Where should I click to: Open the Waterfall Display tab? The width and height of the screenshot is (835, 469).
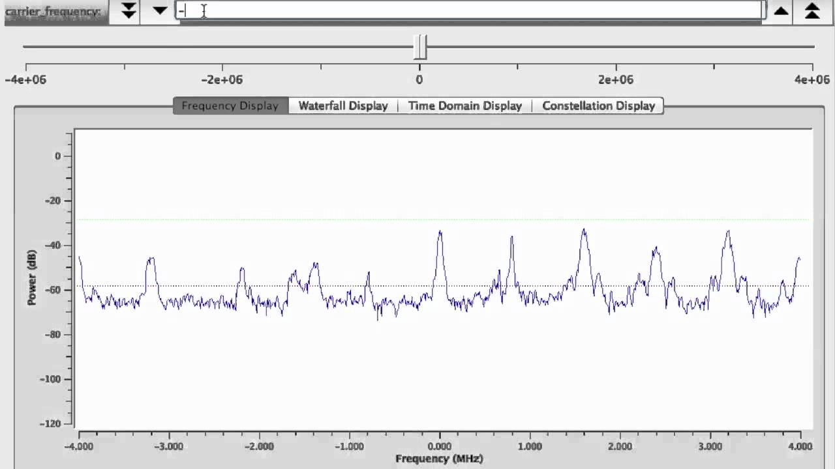pyautogui.click(x=343, y=106)
